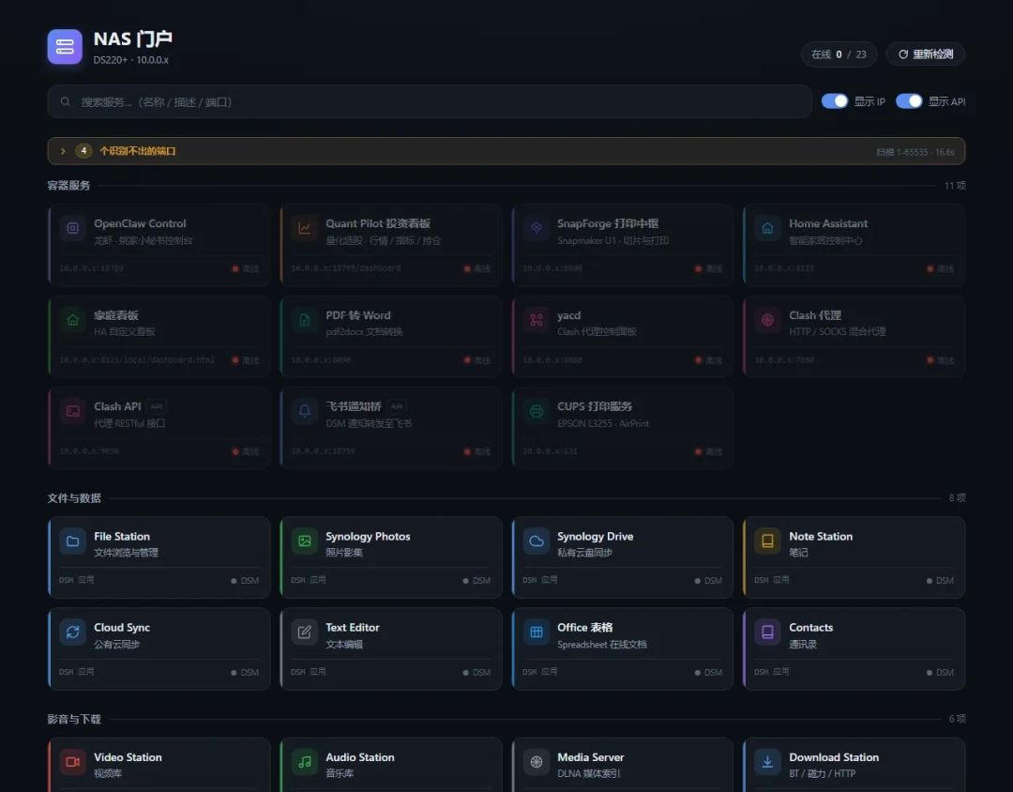Click the Download Station arrow icon
Screen dimensions: 1013x792
pyautogui.click(x=767, y=762)
